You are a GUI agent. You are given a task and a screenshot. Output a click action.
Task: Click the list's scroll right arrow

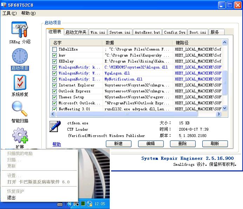point(218,114)
